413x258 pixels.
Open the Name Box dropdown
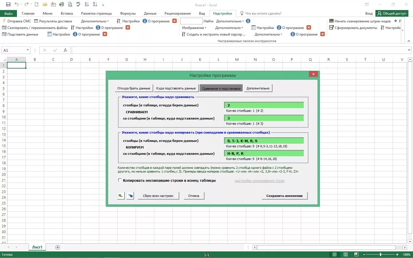(x=28, y=50)
